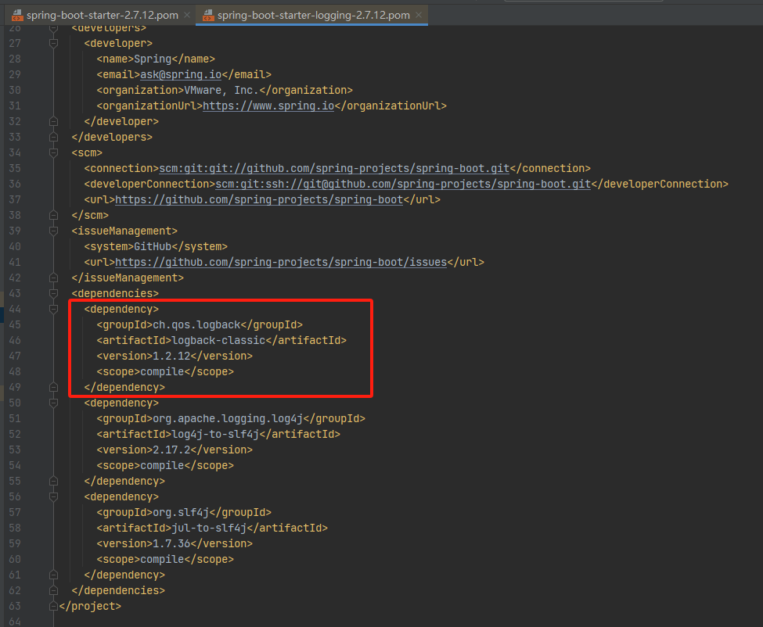Open the https://www.spring.io organization link
Viewport: 763px width, 627px height.
coord(268,106)
